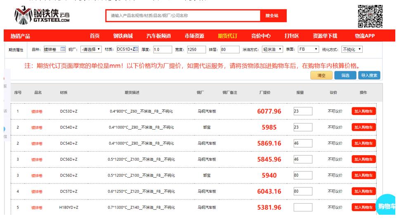
Task: Open the 材质 picker icon
Action: pyautogui.click(x=136, y=50)
